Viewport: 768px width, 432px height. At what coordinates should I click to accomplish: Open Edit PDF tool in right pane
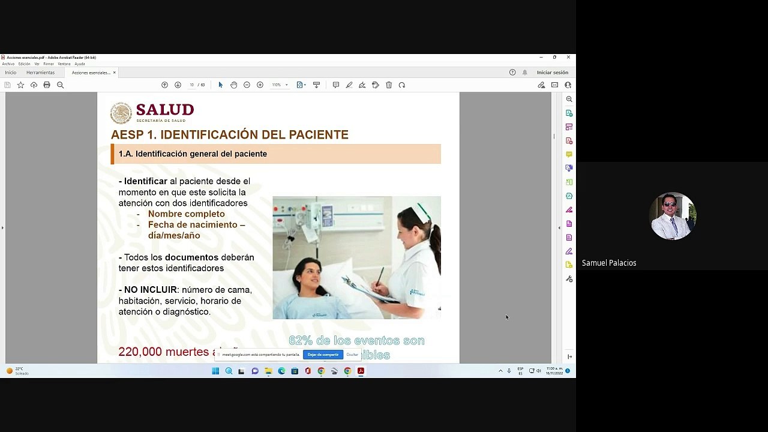pyautogui.click(x=569, y=127)
